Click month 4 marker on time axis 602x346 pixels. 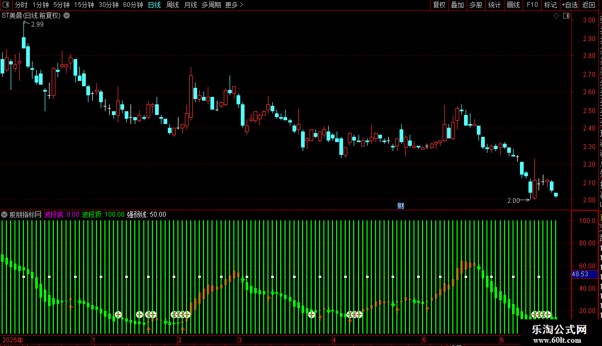[334, 340]
